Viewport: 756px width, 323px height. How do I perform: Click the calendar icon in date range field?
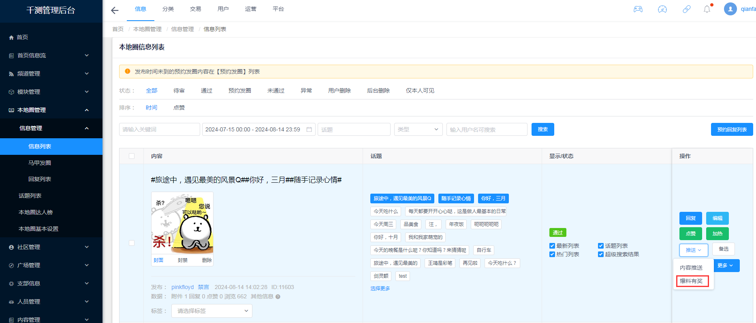(309, 129)
